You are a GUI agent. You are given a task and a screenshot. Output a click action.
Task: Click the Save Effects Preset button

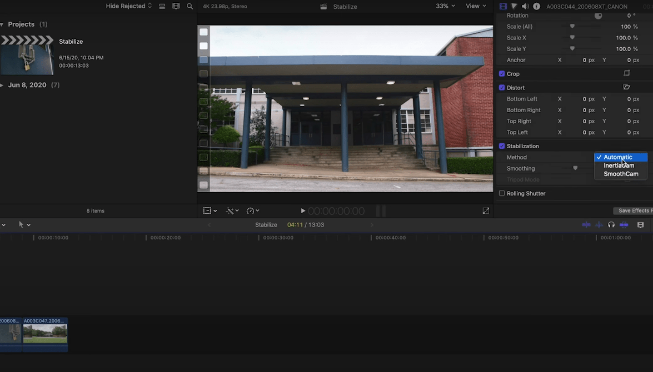click(x=634, y=210)
